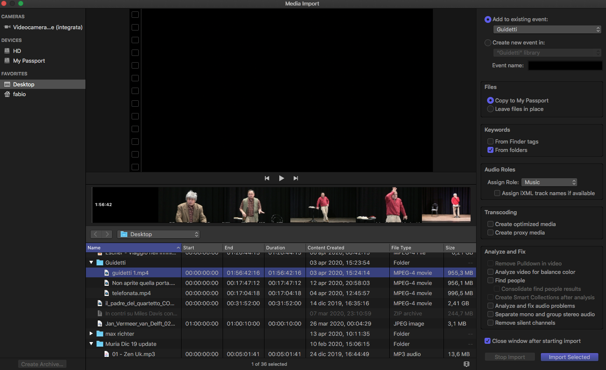The image size is (606, 370).
Task: Select the 01 - Zen Uk.mp3 row
Action: (281, 354)
